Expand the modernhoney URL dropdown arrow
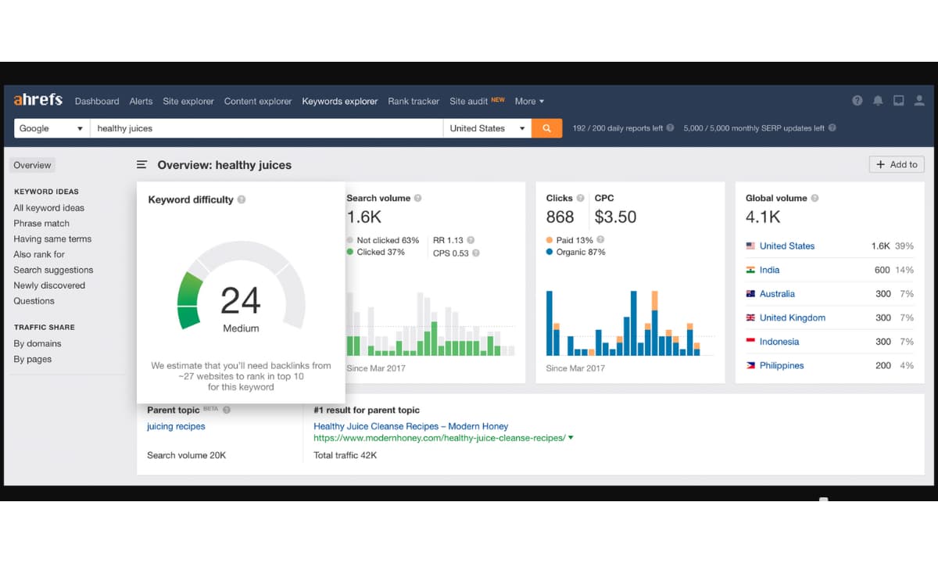 point(571,438)
